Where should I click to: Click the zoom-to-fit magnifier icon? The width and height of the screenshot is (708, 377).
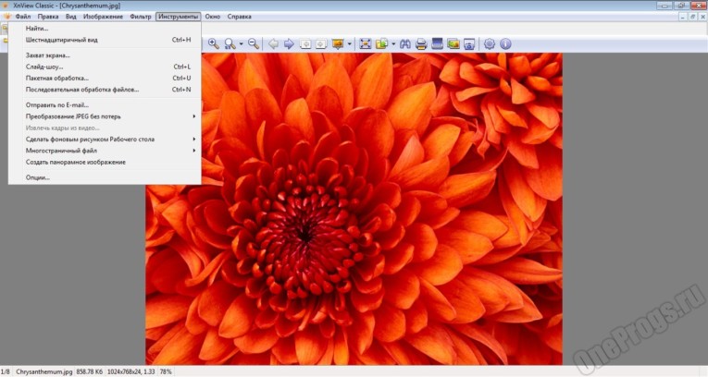click(x=230, y=43)
